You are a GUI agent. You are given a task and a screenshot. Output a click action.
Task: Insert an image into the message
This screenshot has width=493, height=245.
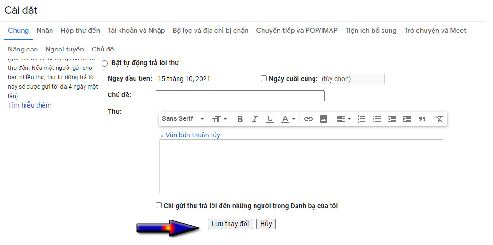(x=323, y=119)
